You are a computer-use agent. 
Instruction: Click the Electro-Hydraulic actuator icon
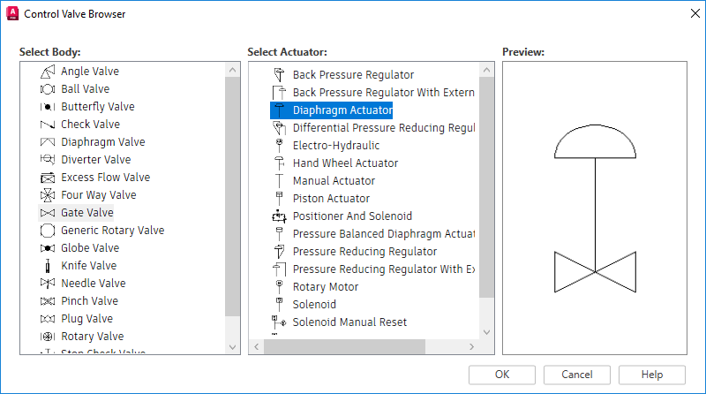pyautogui.click(x=279, y=146)
